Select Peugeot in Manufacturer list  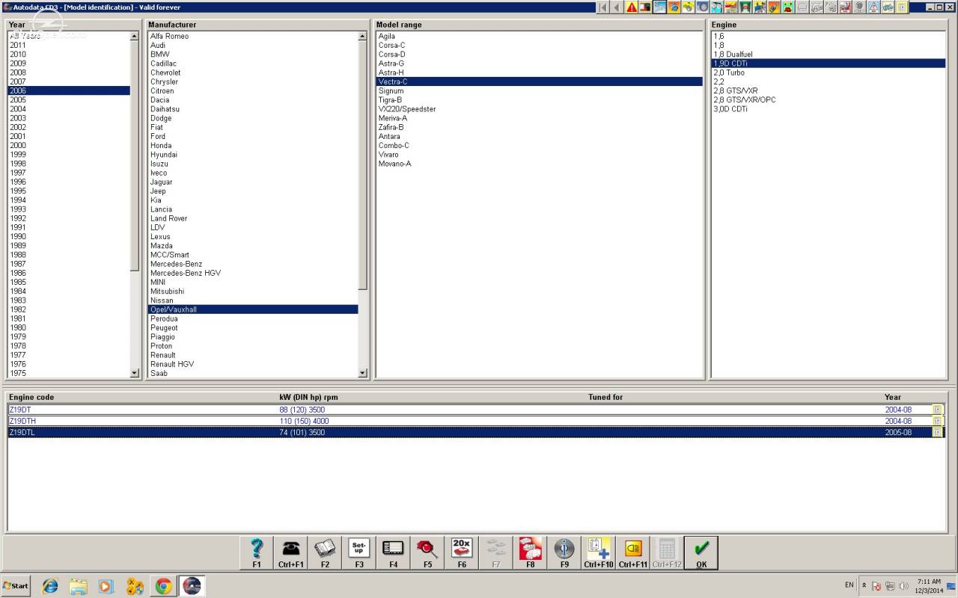click(x=253, y=327)
